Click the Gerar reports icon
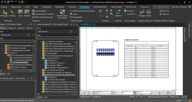This screenshot has height=102, width=192. [20, 13]
